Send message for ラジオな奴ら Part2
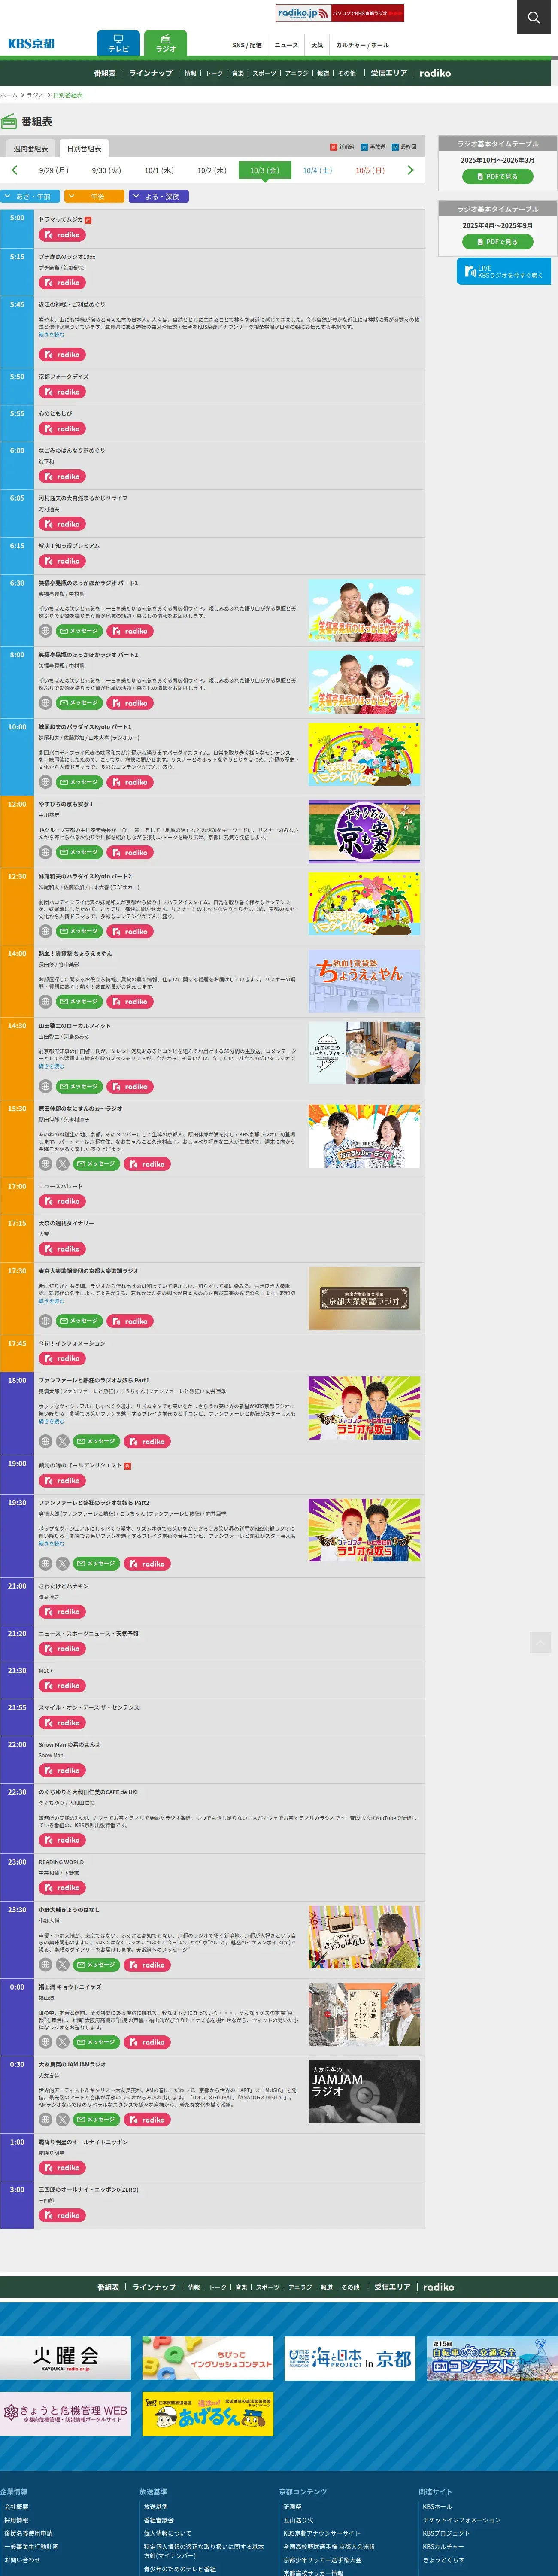558x2576 pixels. pos(96,1564)
